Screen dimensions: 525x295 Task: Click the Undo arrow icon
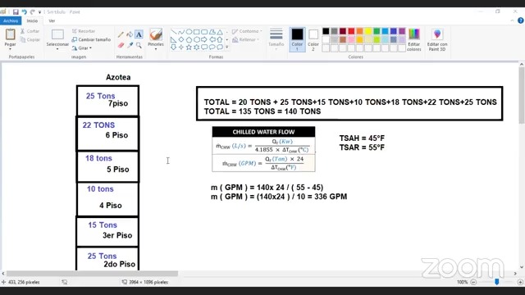[x=24, y=12]
